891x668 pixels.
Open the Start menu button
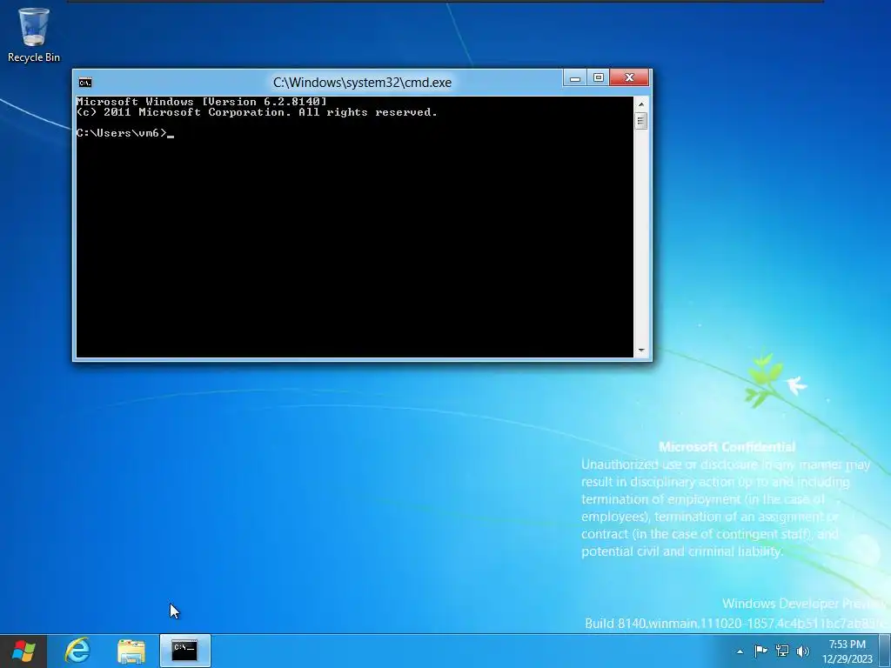coord(23,651)
